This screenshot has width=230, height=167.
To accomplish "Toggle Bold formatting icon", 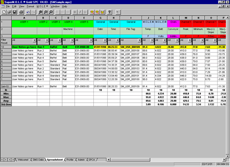I will tap(75, 12).
